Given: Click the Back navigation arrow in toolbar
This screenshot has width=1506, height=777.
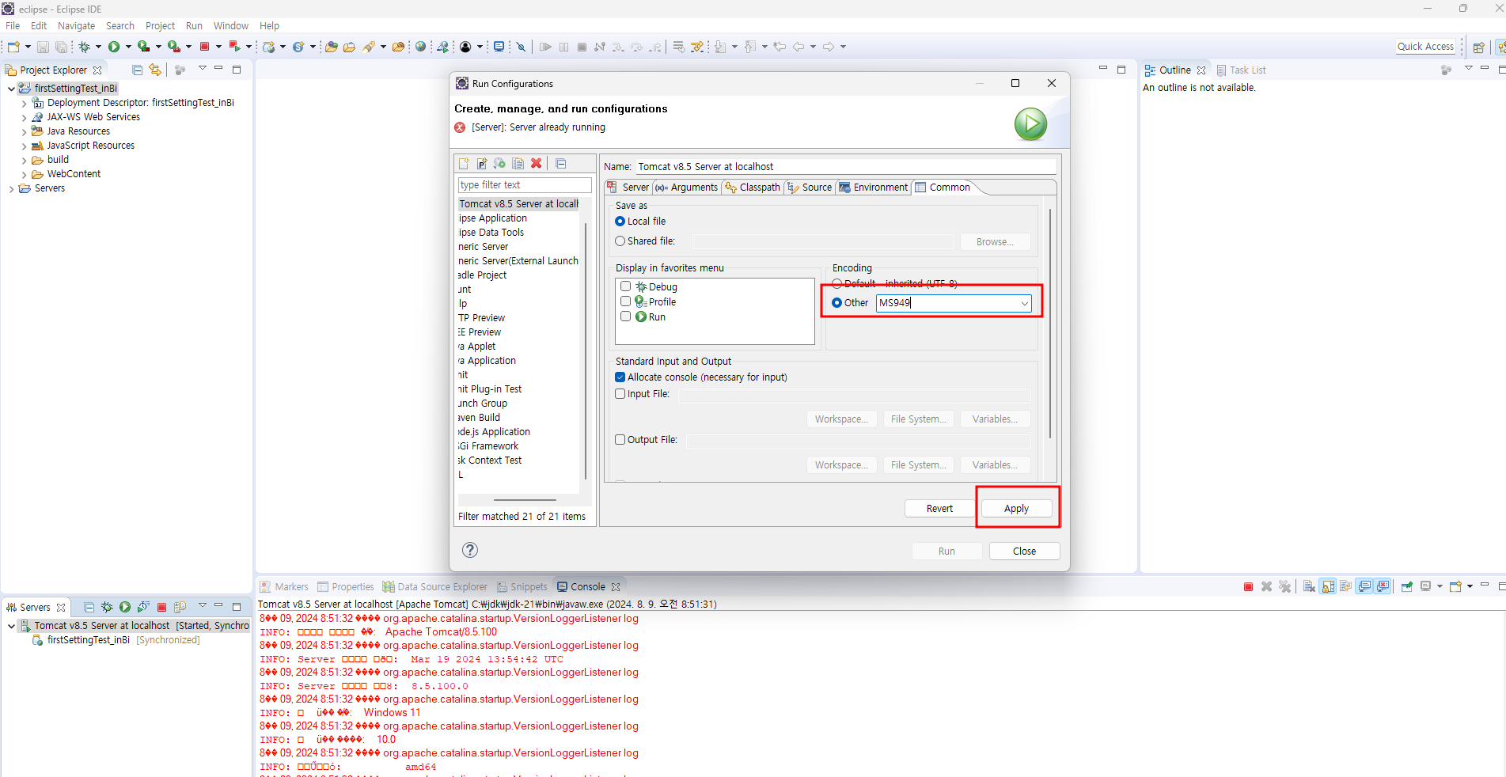Looking at the screenshot, I should point(799,47).
